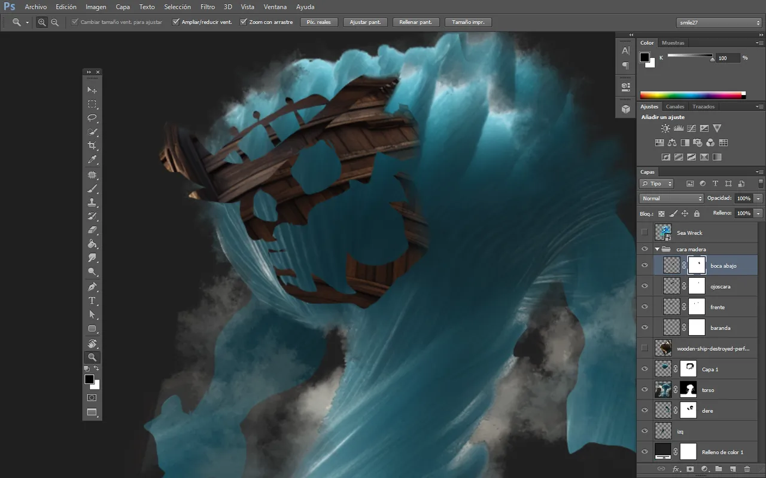Open the Tipo layer filter dropdown
The height and width of the screenshot is (478, 766).
[656, 183]
